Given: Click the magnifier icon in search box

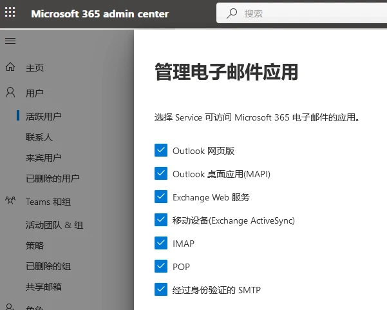Looking at the screenshot, I should coord(232,14).
